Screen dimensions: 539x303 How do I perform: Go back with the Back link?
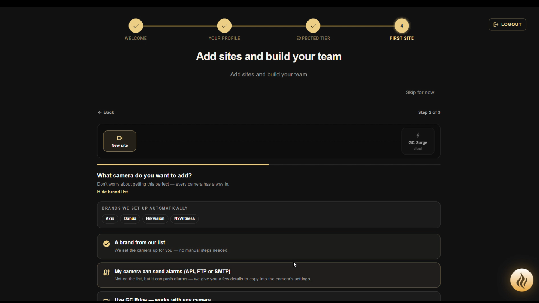pos(106,112)
